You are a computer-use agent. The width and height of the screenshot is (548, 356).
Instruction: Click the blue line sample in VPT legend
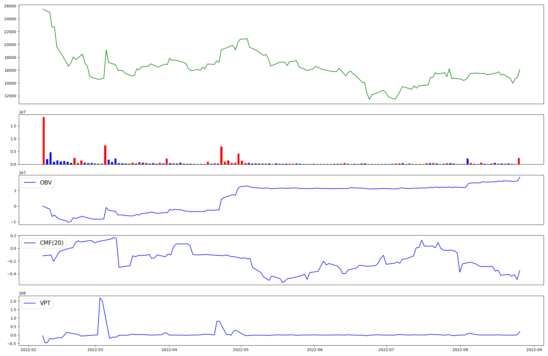[30, 303]
